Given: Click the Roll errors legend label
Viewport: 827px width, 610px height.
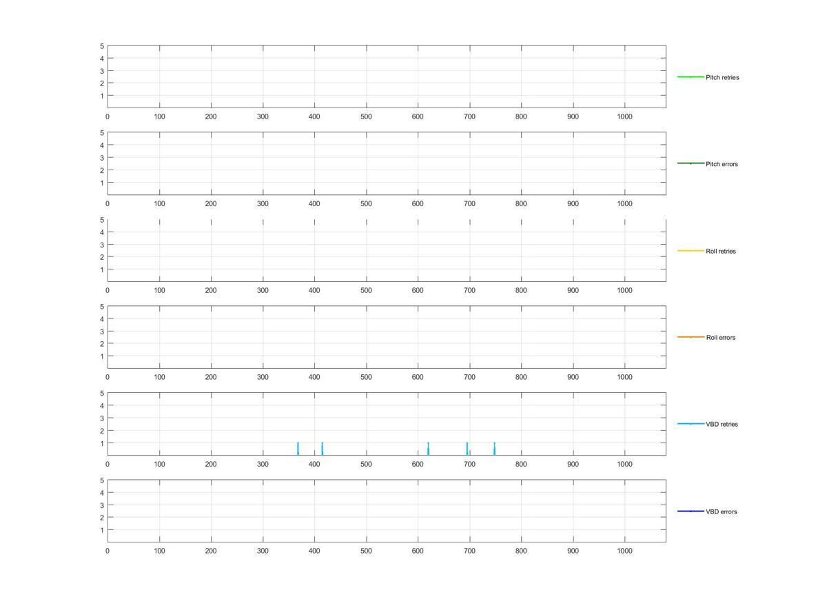Looking at the screenshot, I should (720, 338).
